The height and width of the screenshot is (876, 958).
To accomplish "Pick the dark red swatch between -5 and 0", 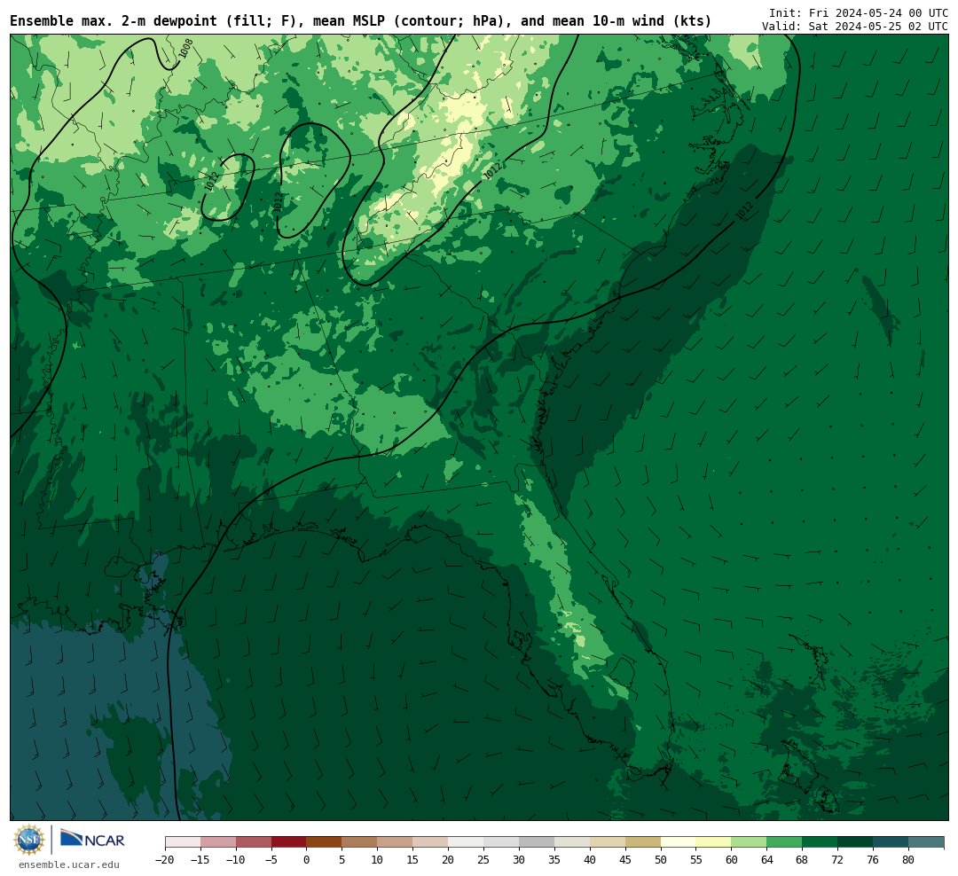I will tap(289, 842).
